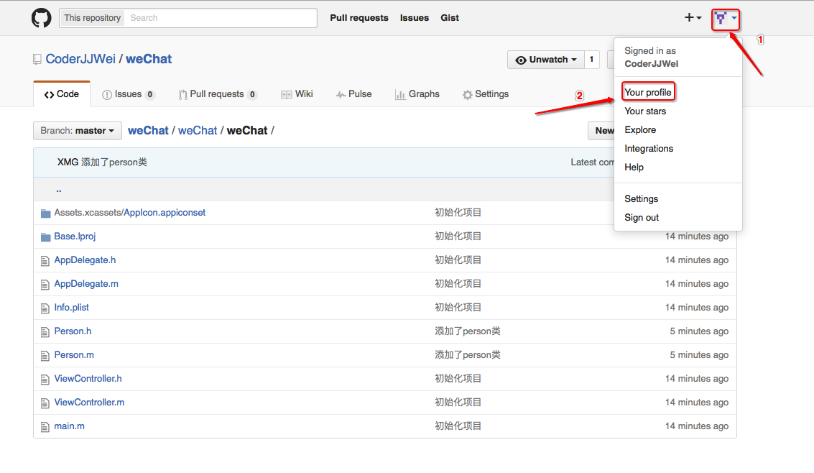Viewport: 814px width, 473px height.
Task: Open the AppDelegate.m file
Action: (86, 283)
